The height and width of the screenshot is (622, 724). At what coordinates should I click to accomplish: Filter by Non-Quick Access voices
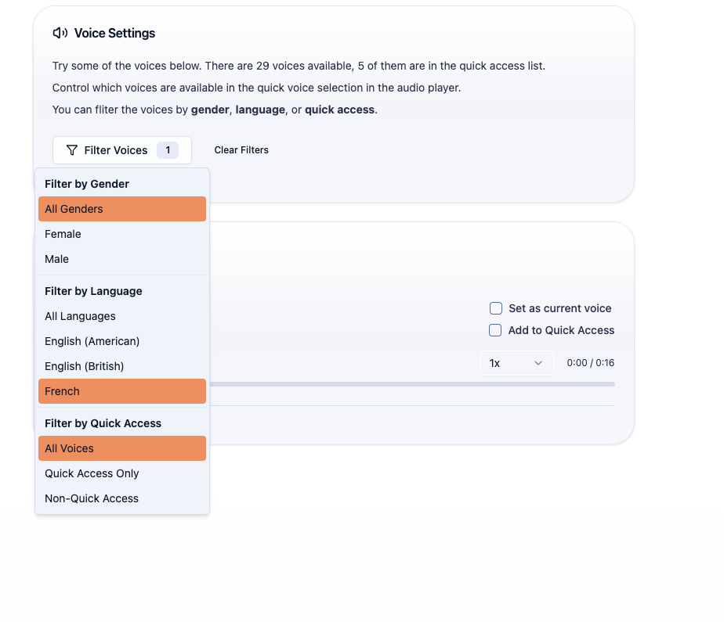coord(121,498)
